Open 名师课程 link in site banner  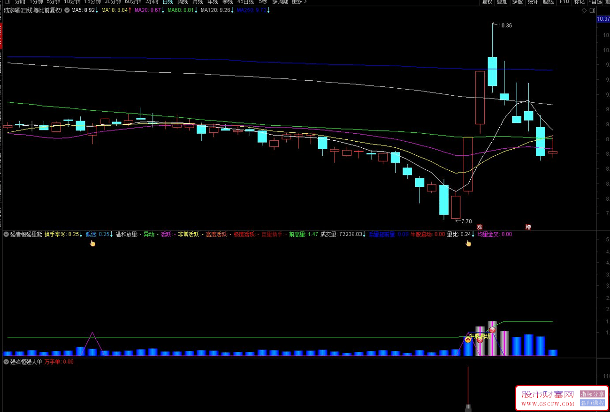tap(592, 403)
